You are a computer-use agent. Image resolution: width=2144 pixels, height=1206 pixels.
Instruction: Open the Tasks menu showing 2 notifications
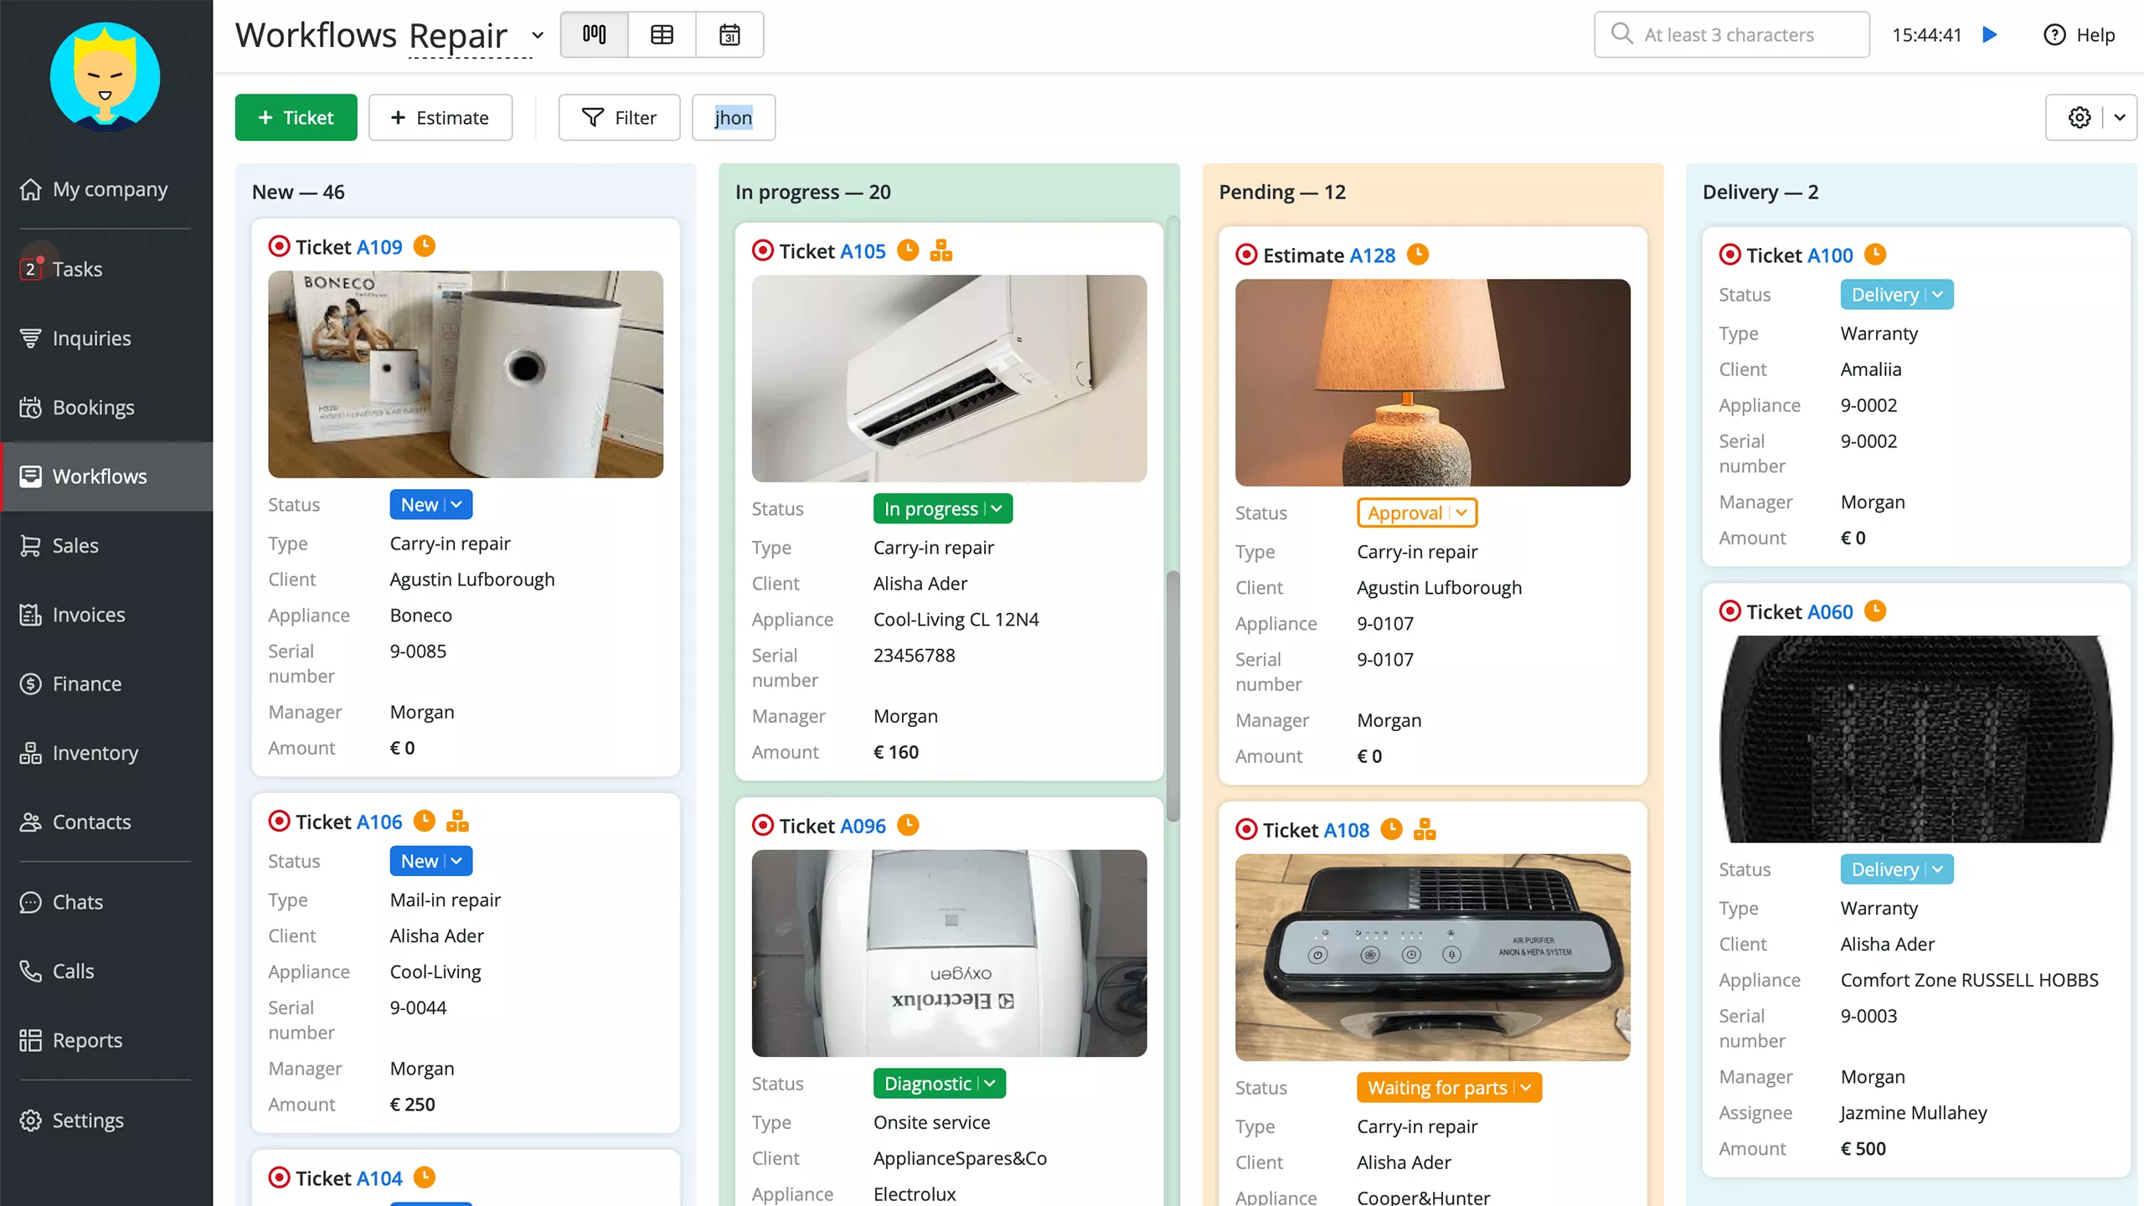click(76, 269)
